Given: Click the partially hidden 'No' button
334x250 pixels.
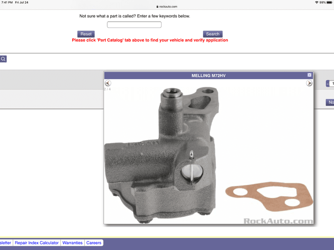Looking at the screenshot, I should pos(330,102).
